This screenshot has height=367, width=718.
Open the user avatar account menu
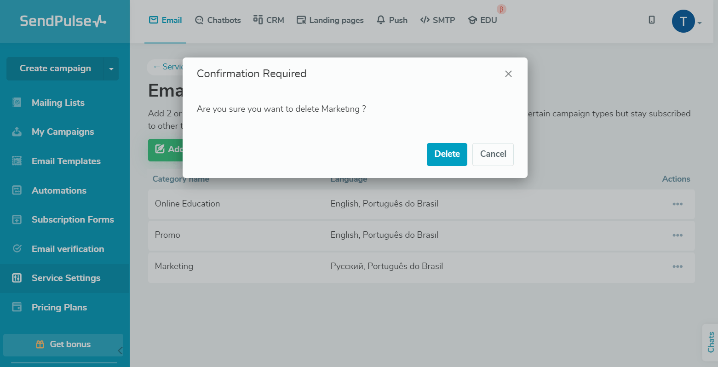684,21
